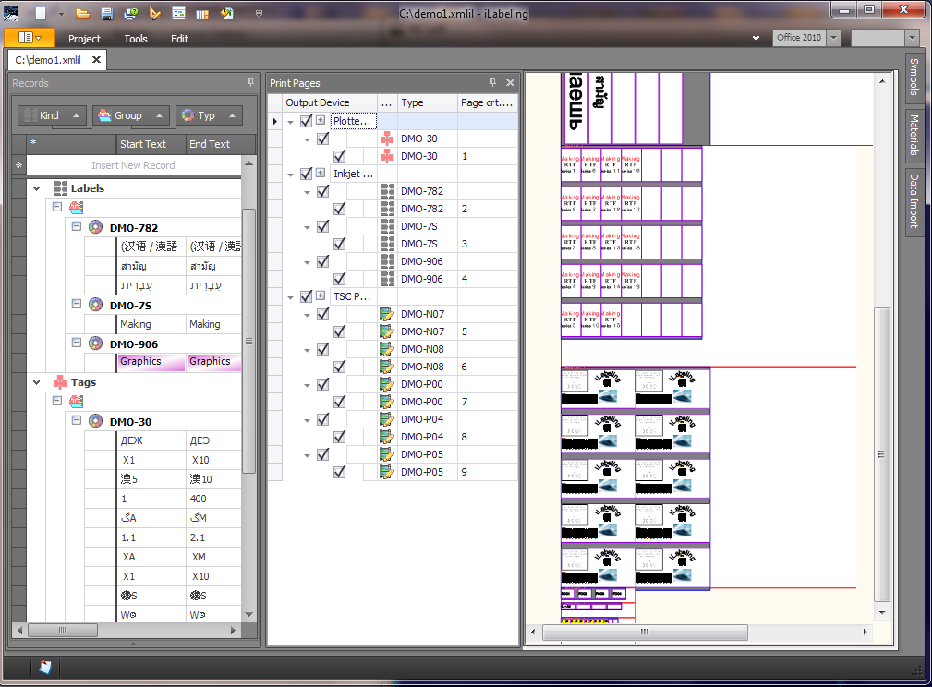Viewport: 932px width, 687px height.
Task: Open the Materials side tab
Action: click(x=914, y=135)
